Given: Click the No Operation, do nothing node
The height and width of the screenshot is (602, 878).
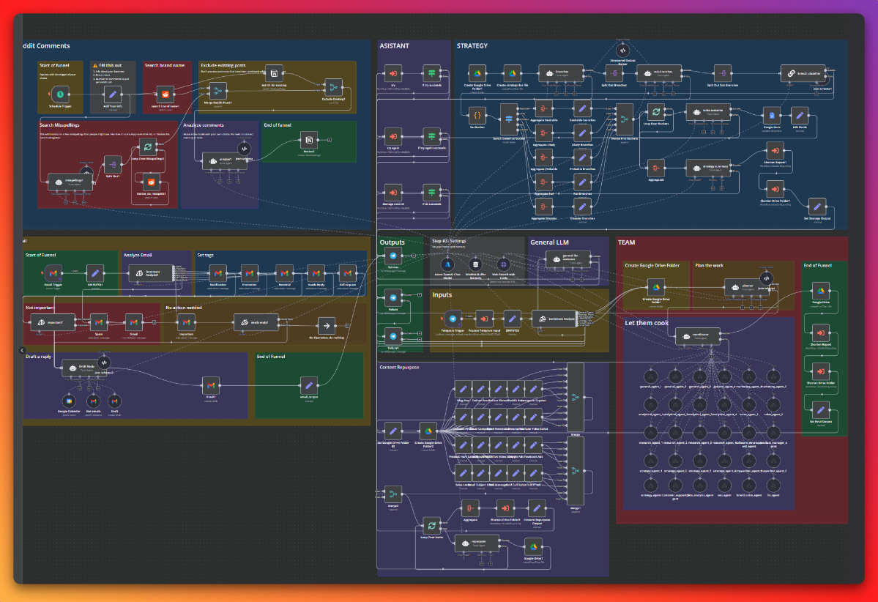Looking at the screenshot, I should coord(326,325).
